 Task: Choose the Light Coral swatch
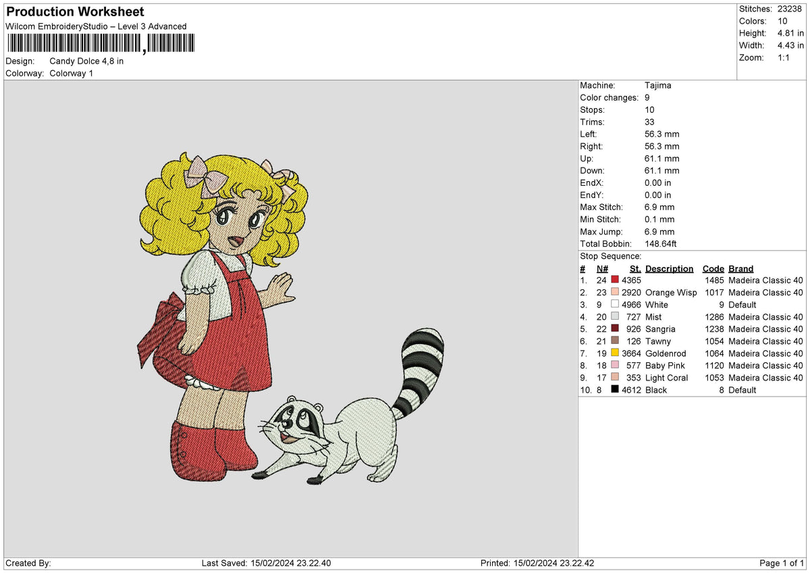tap(615, 377)
